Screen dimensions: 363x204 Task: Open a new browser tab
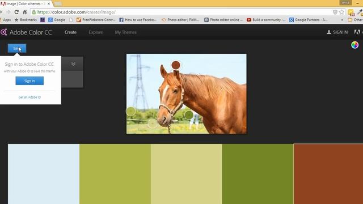click(x=58, y=4)
